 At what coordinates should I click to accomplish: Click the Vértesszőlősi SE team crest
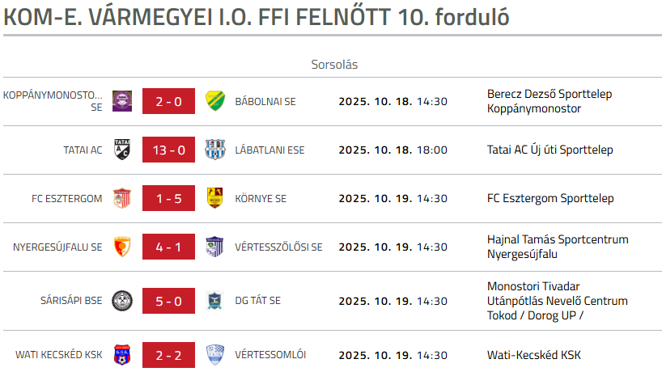point(214,247)
